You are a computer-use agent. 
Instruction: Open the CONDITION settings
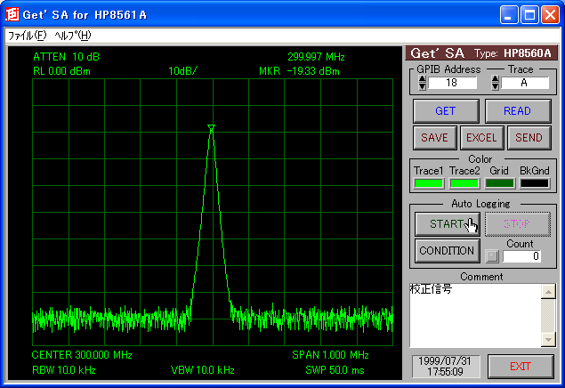447,251
